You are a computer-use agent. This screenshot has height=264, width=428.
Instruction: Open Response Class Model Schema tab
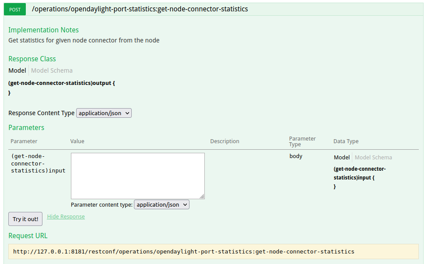coord(52,70)
